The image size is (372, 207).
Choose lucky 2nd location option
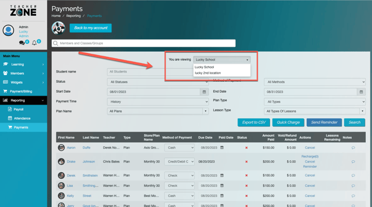point(208,73)
